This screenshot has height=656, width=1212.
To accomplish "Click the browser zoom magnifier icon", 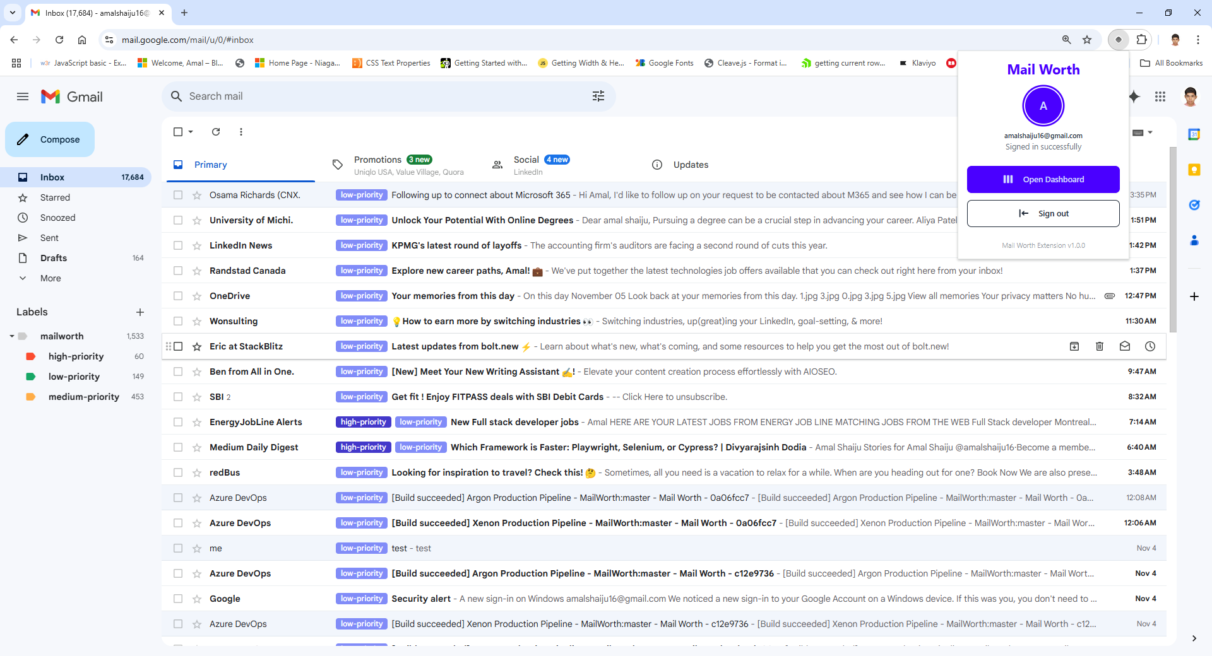I will pos(1067,40).
